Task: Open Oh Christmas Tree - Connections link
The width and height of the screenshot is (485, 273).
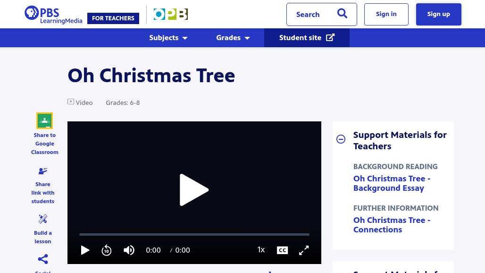Action: 392,225
